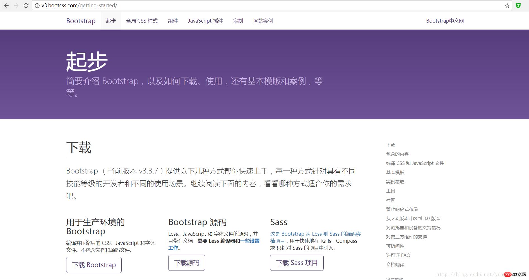Image resolution: width=529 pixels, height=280 pixels.
Task: Switch to the 定制 nav item
Action: (238, 21)
